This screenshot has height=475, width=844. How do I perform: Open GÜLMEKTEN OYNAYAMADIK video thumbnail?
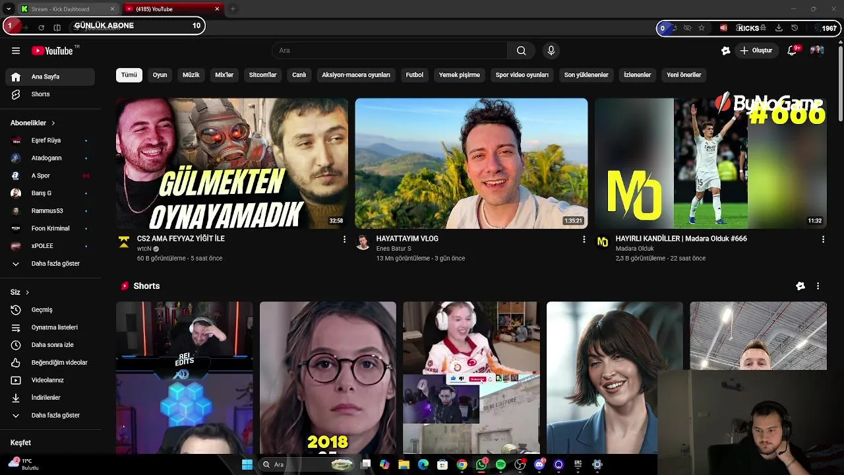pos(232,164)
